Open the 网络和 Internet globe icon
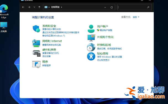 36,43
